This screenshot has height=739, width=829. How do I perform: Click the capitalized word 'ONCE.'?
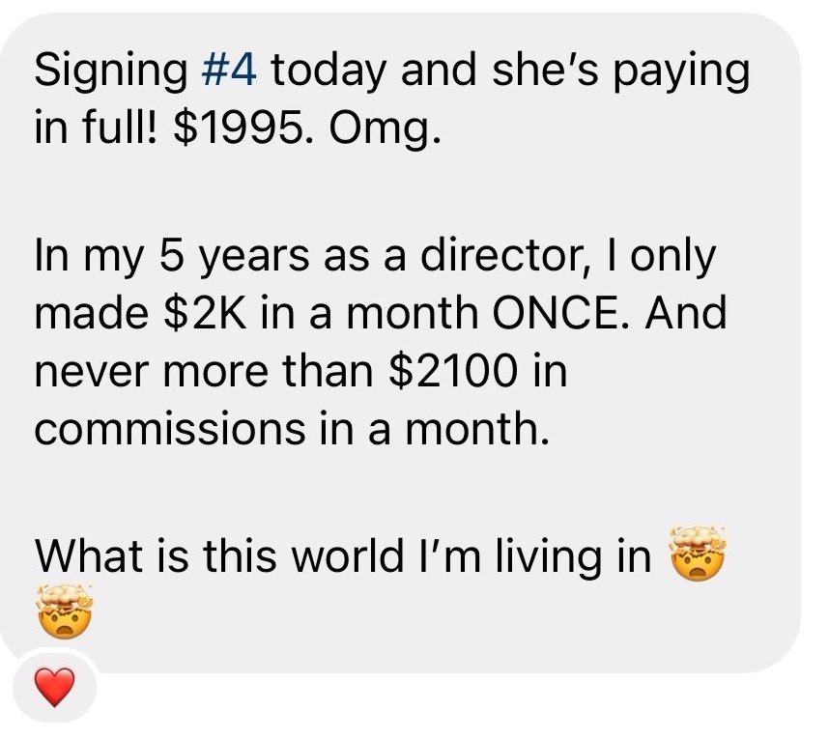[561, 313]
